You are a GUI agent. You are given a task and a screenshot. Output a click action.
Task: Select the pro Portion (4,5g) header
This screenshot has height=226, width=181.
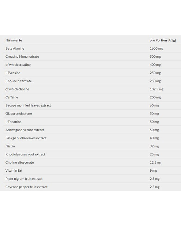pos(163,40)
